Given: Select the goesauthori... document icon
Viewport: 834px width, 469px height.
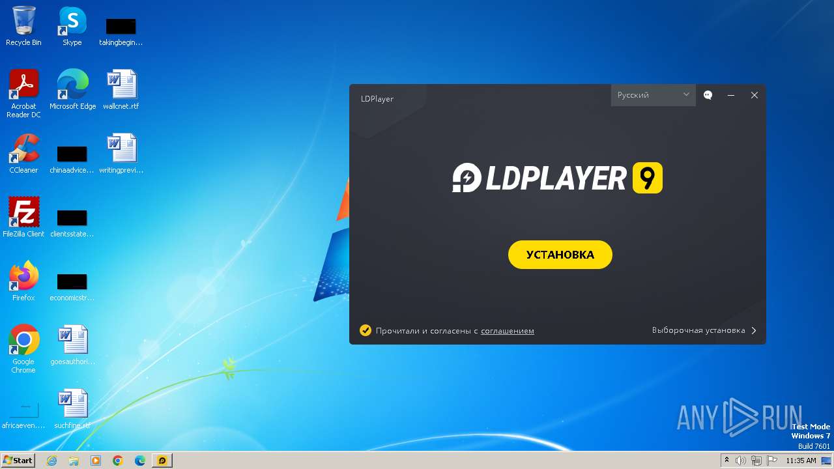Looking at the screenshot, I should click(x=72, y=345).
